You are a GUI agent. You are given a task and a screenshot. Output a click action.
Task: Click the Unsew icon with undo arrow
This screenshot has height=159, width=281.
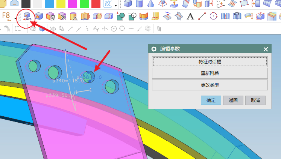(237, 16)
